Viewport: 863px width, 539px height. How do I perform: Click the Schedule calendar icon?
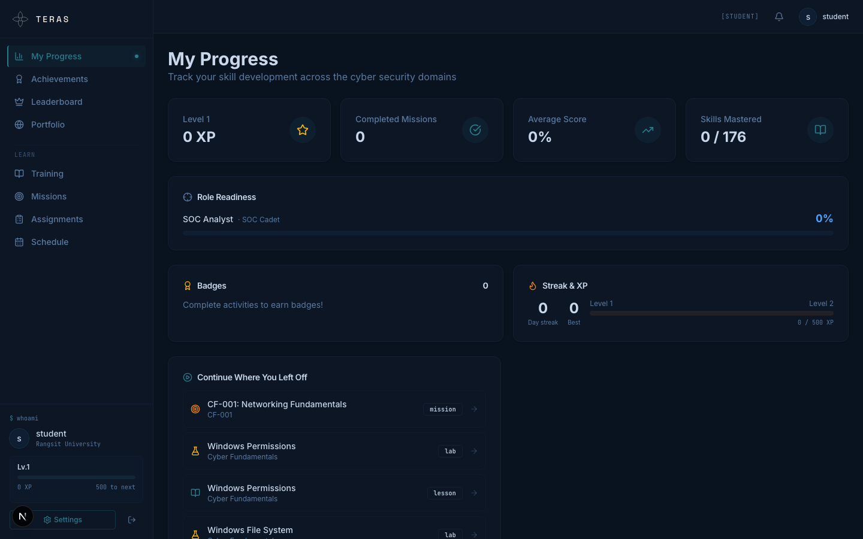pyautogui.click(x=19, y=242)
